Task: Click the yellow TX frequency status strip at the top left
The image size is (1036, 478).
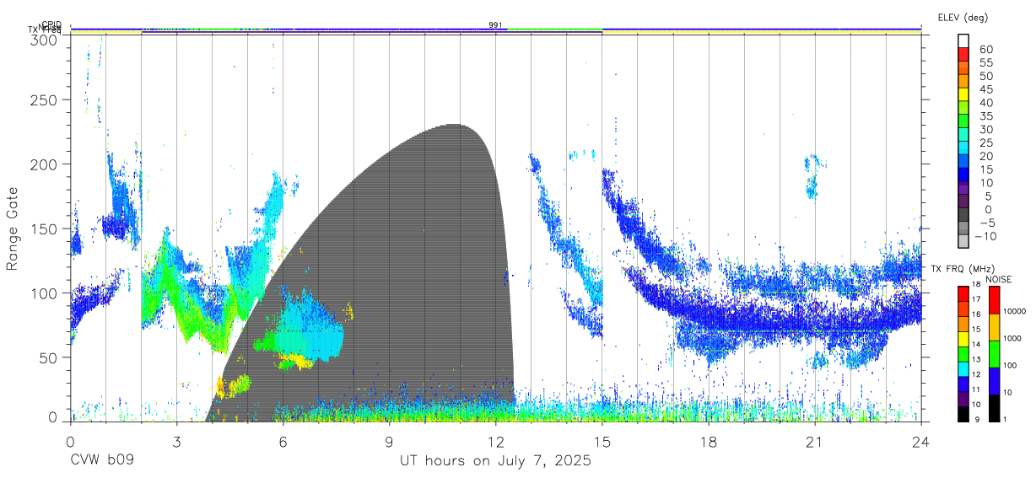Action: click(x=105, y=33)
